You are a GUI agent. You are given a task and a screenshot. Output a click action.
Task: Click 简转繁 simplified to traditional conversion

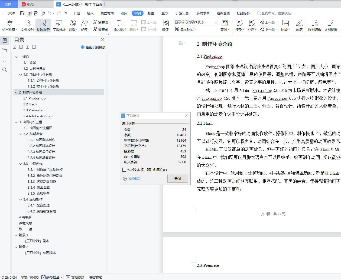[x=100, y=29]
